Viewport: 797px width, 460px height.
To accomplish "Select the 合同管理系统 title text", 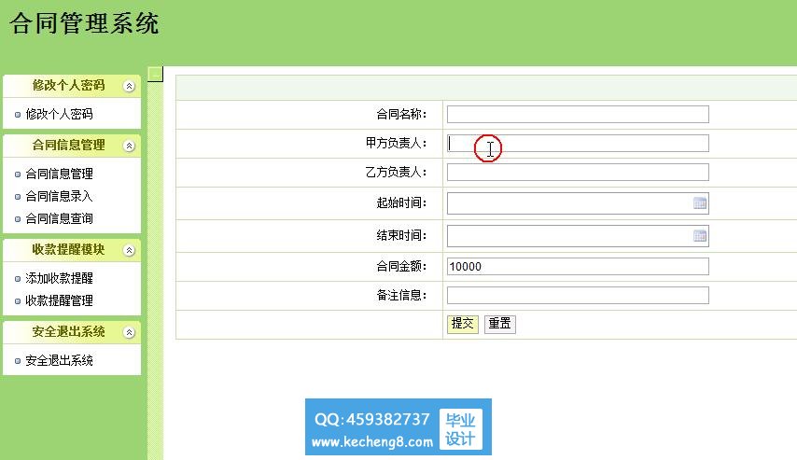I will point(84,23).
